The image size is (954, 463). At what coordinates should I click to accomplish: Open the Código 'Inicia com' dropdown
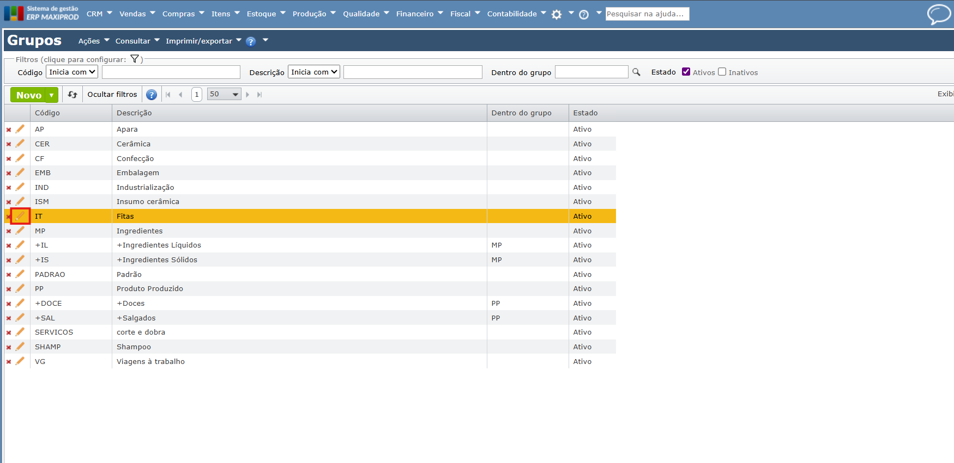72,72
